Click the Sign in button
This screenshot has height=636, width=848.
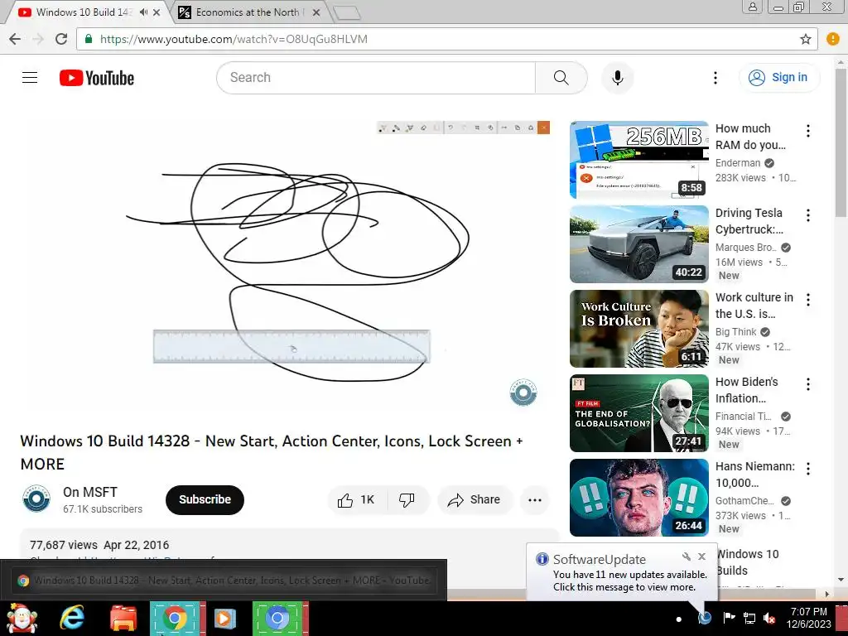(x=778, y=77)
